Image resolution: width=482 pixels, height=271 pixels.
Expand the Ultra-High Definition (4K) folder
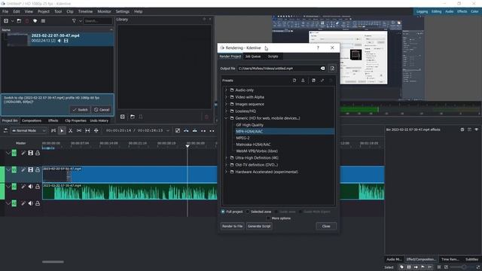point(226,157)
